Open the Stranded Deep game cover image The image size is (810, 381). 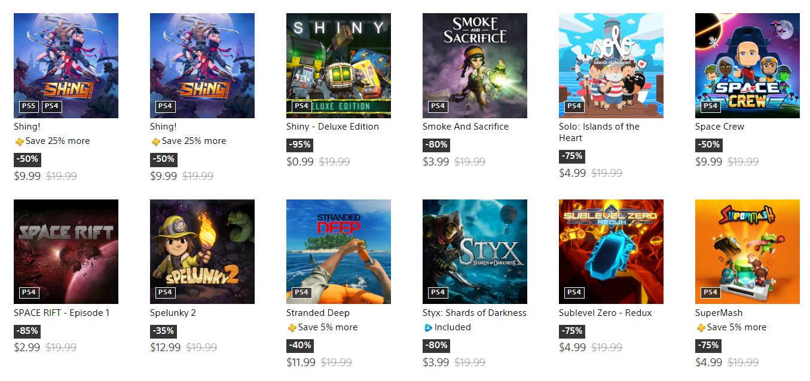click(338, 251)
